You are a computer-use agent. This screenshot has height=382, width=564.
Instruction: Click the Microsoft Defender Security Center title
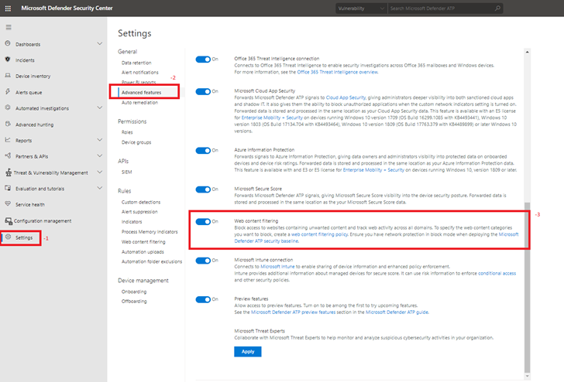[x=67, y=8]
